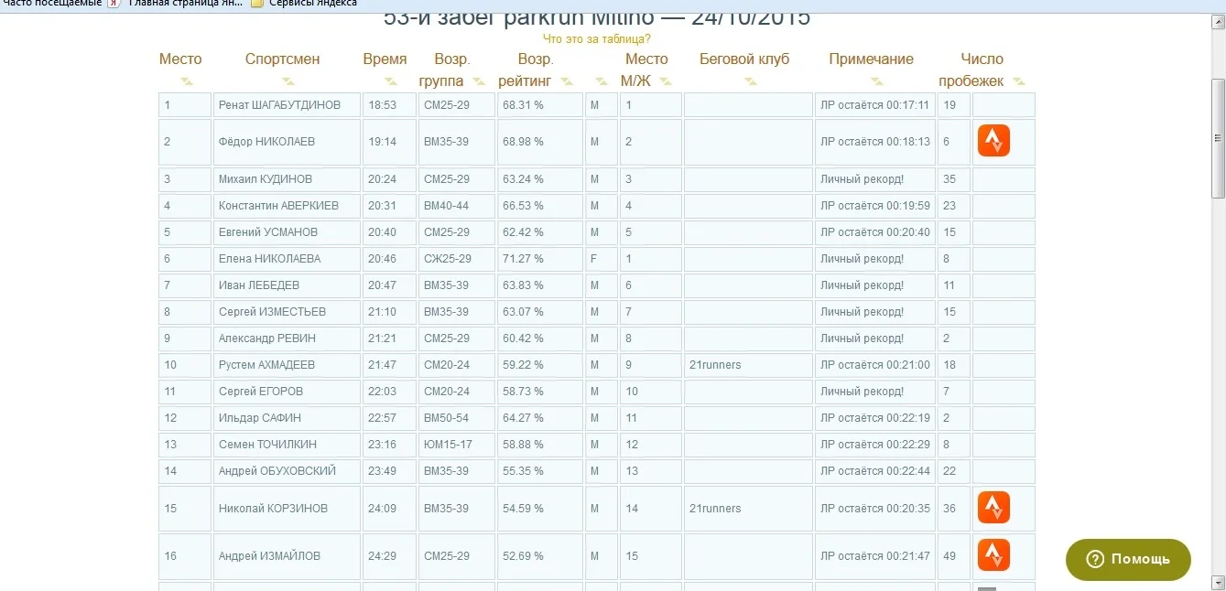
Task: Select athlete Сергей ИЗМЕСТЬЕВ
Action: (272, 312)
